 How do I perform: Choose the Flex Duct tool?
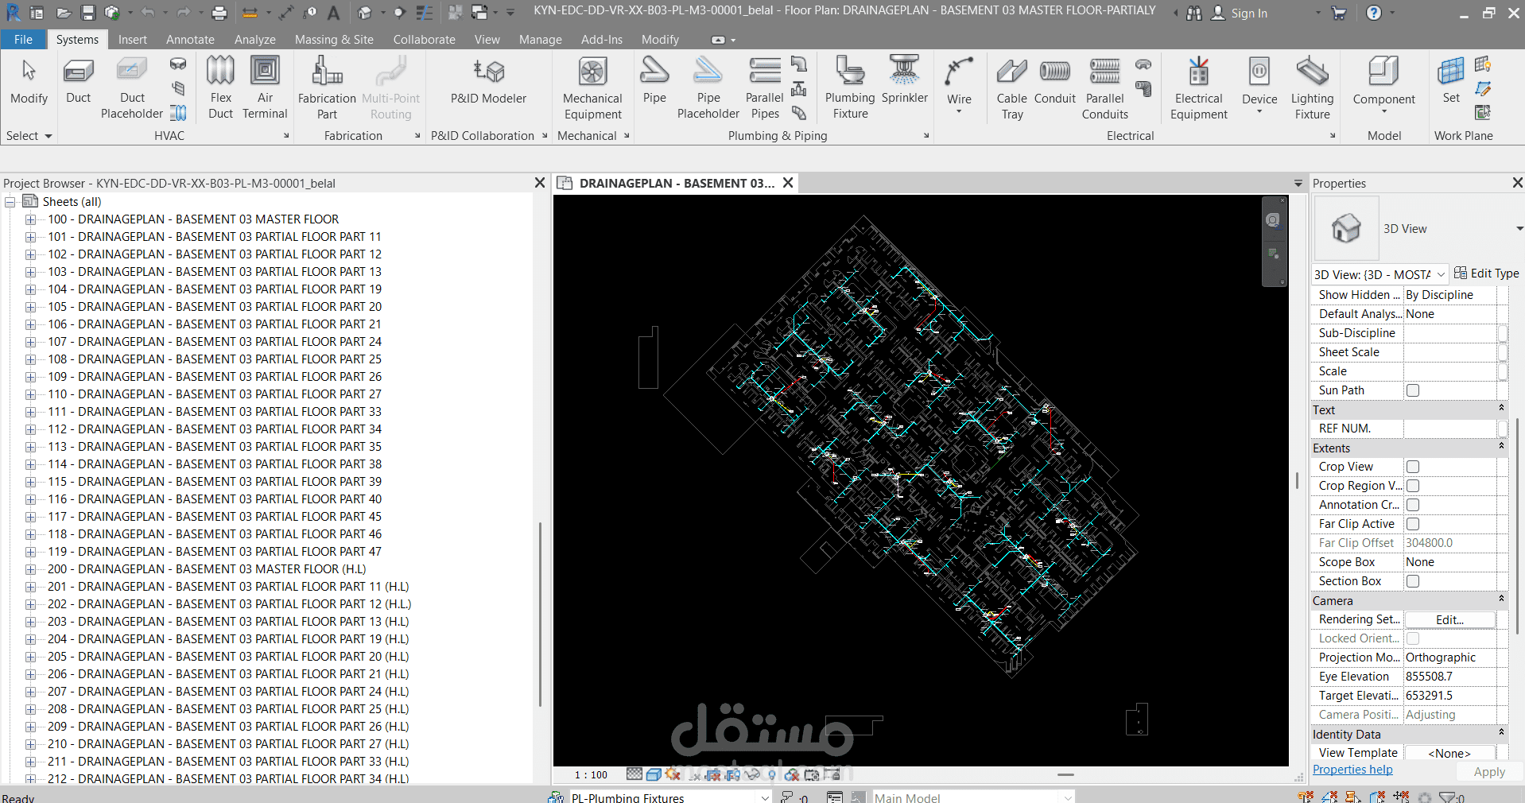(220, 87)
